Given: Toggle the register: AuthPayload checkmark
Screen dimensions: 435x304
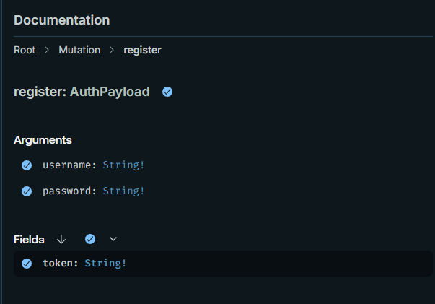Looking at the screenshot, I should point(167,92).
